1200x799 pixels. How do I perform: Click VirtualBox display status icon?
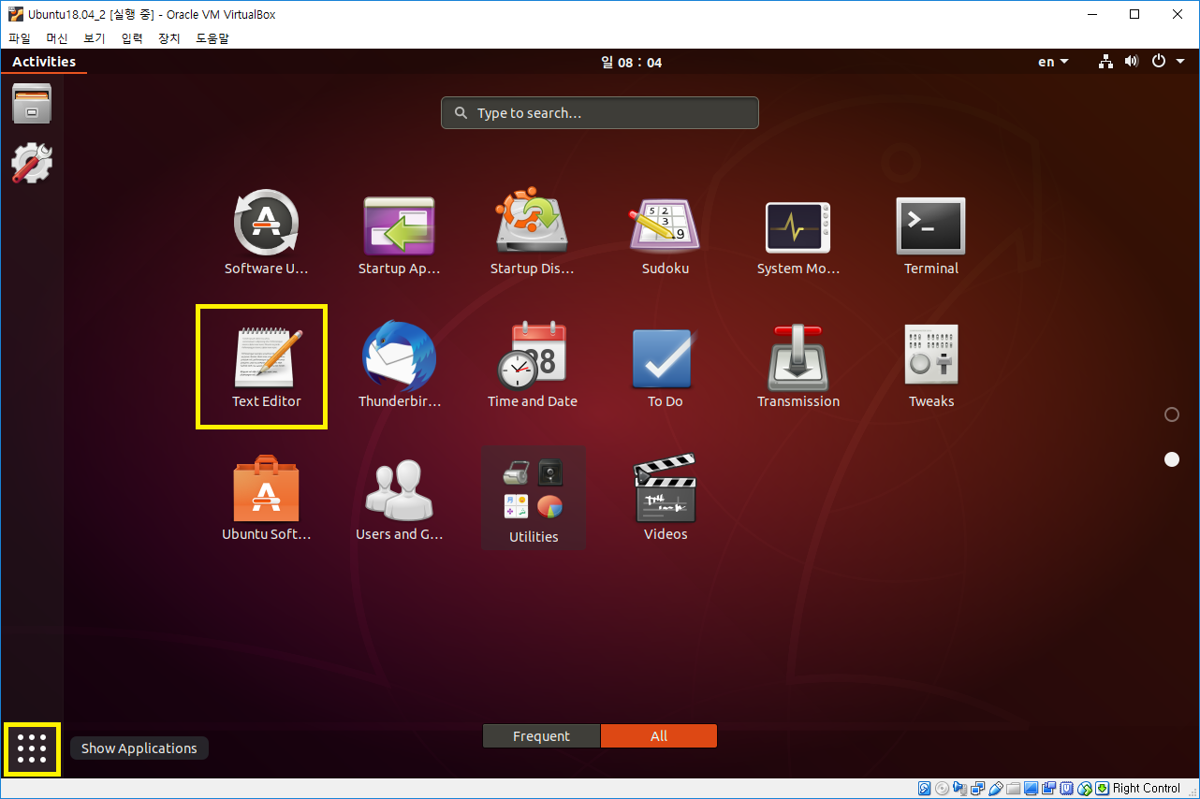[1032, 789]
